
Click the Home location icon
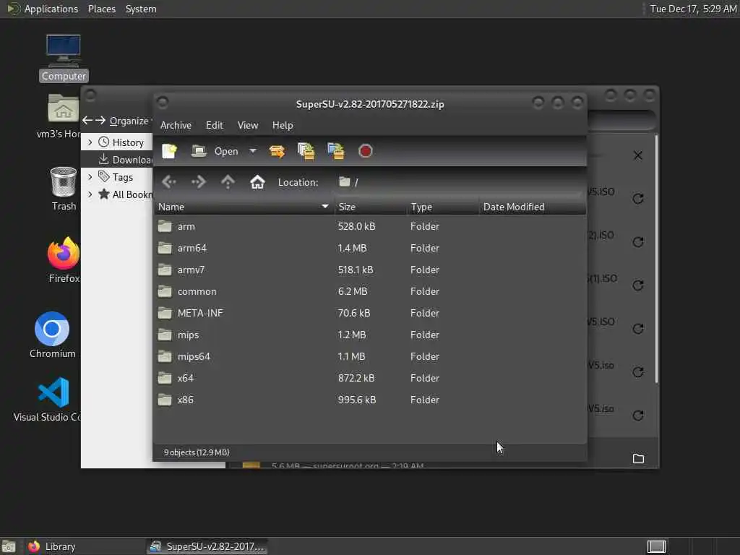pyautogui.click(x=257, y=181)
